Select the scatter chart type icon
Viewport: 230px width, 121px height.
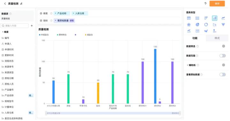(215, 25)
